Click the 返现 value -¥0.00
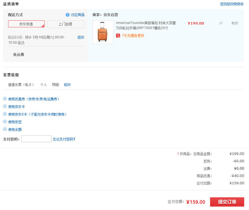The width and height of the screenshot is (249, 210). [x=238, y=161]
